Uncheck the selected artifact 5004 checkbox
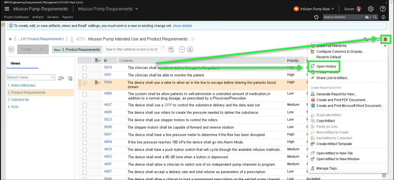This screenshot has width=394, height=180. (x=85, y=83)
